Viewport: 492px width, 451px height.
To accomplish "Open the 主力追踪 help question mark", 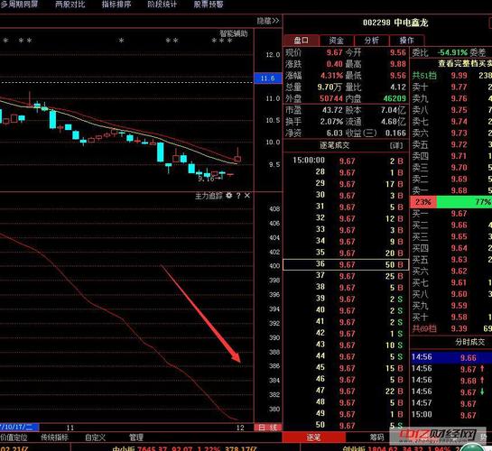I will pyautogui.click(x=238, y=196).
